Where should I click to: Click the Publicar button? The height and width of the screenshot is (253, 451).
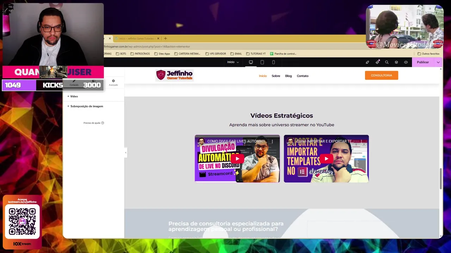tap(423, 62)
